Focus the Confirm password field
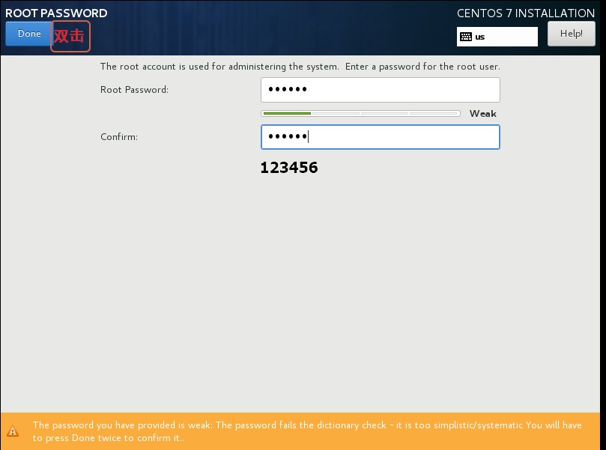The height and width of the screenshot is (450, 606). pos(381,137)
